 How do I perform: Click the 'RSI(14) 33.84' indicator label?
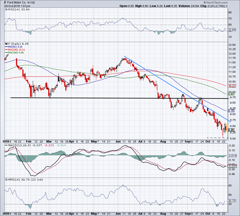pos(19,10)
